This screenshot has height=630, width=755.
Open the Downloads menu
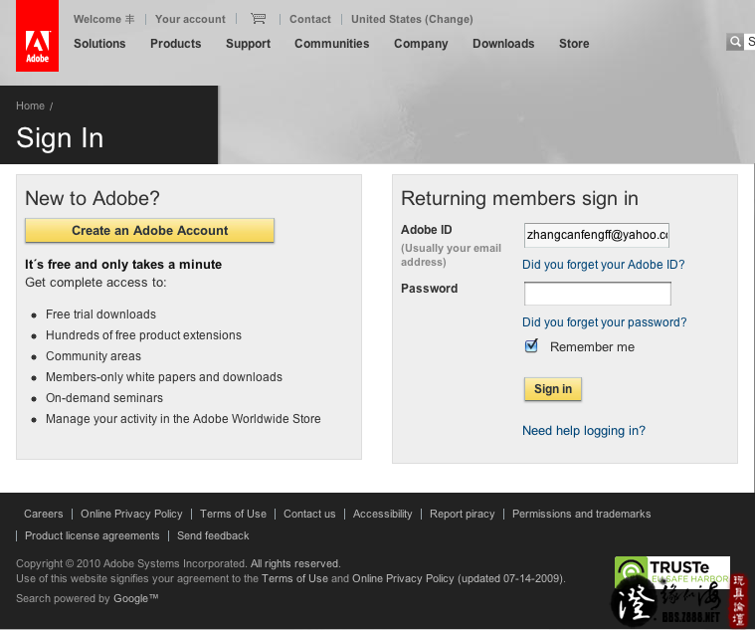point(503,44)
